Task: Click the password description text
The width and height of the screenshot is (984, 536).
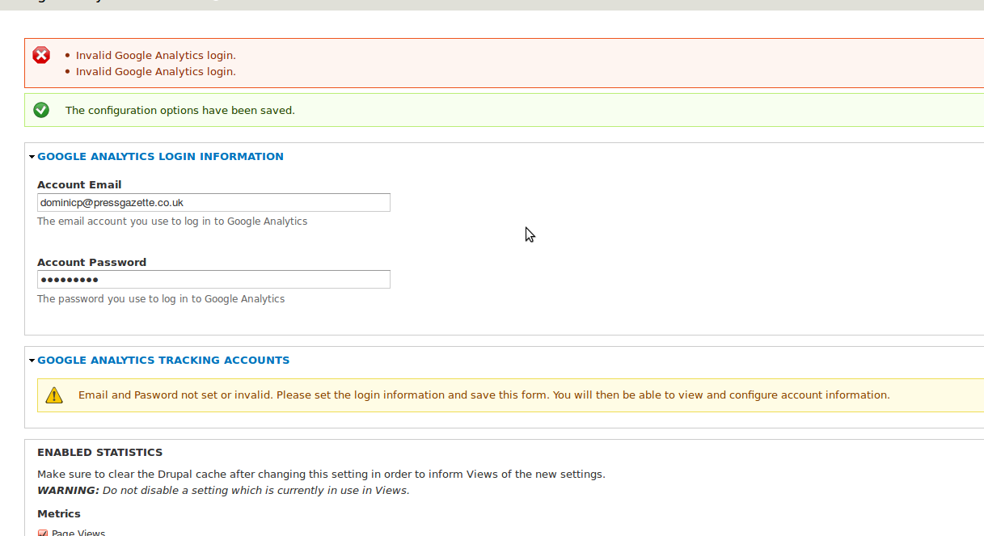Action: click(x=161, y=299)
